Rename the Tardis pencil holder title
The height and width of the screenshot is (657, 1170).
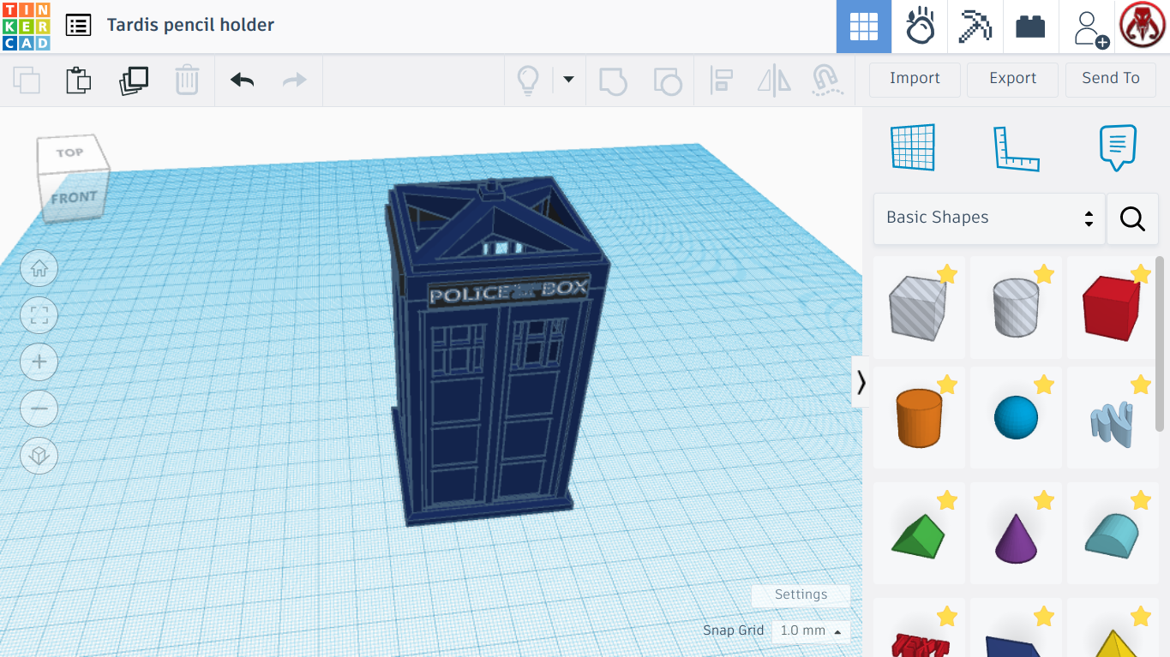pos(190,25)
